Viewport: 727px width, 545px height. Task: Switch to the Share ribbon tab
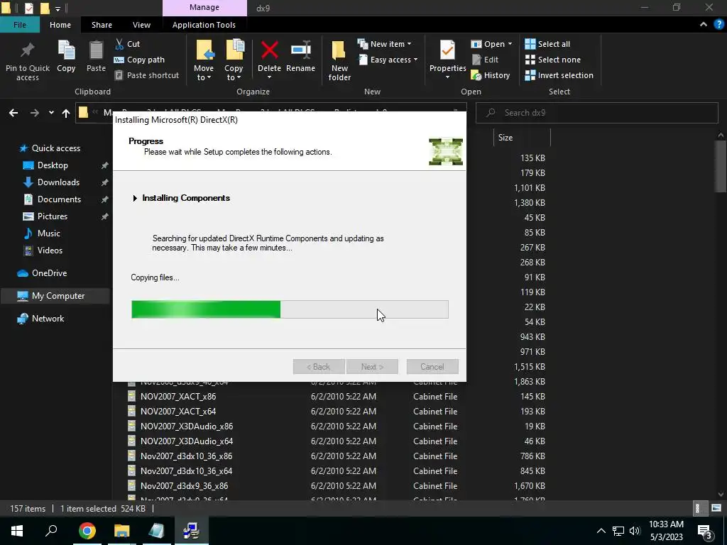pyautogui.click(x=102, y=25)
